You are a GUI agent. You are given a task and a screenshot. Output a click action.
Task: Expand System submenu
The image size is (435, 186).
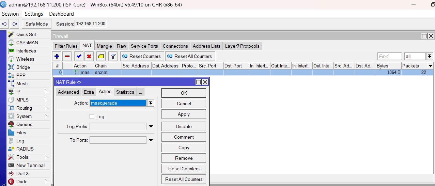(46, 116)
